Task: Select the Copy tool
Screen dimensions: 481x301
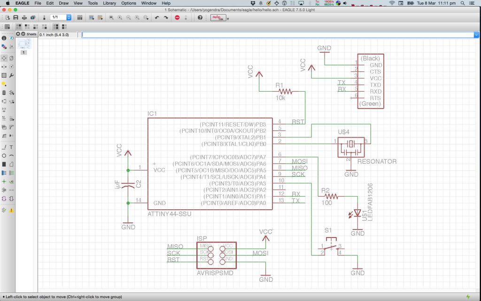Action: coord(11,58)
